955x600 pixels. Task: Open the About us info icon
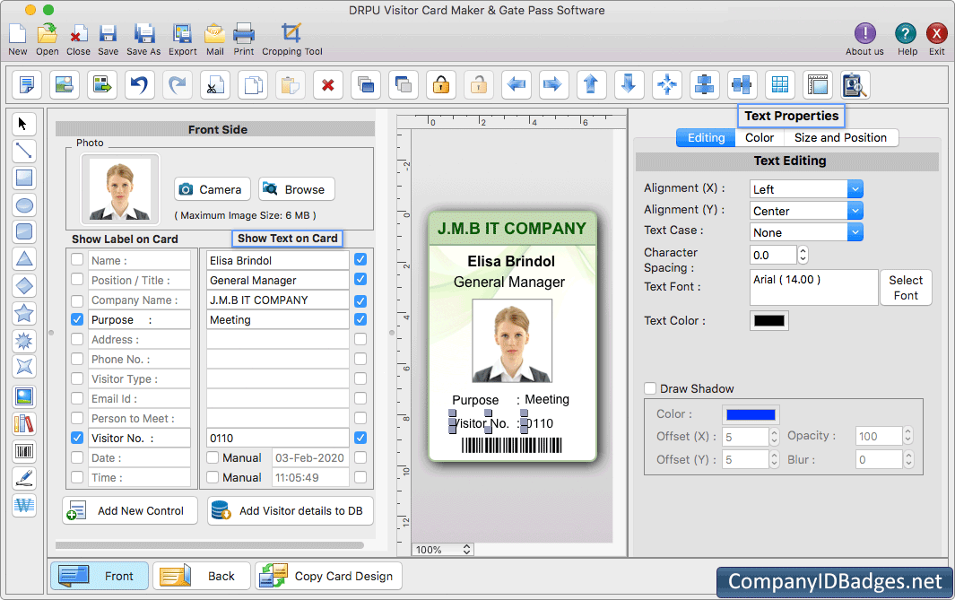864,39
